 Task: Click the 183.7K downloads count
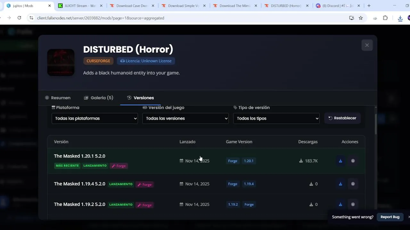tap(308, 161)
